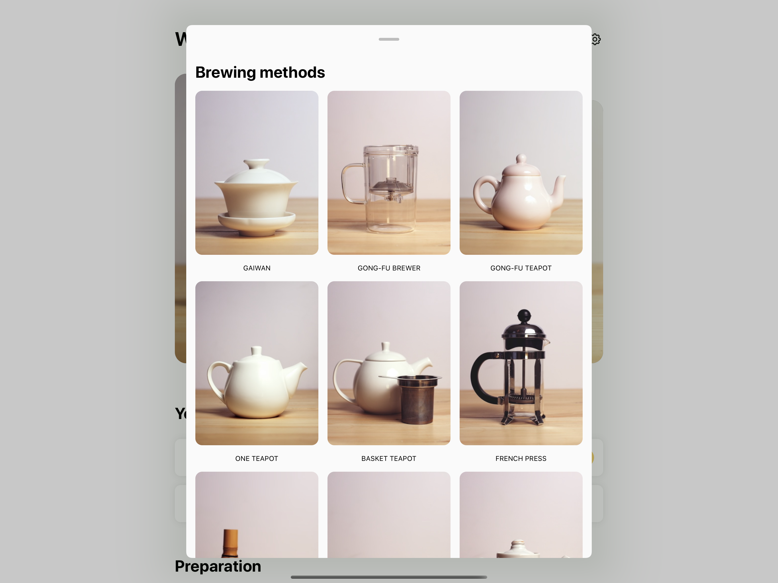Click the GONG-FU BREWER label
Viewport: 778px width, 583px height.
(x=389, y=268)
